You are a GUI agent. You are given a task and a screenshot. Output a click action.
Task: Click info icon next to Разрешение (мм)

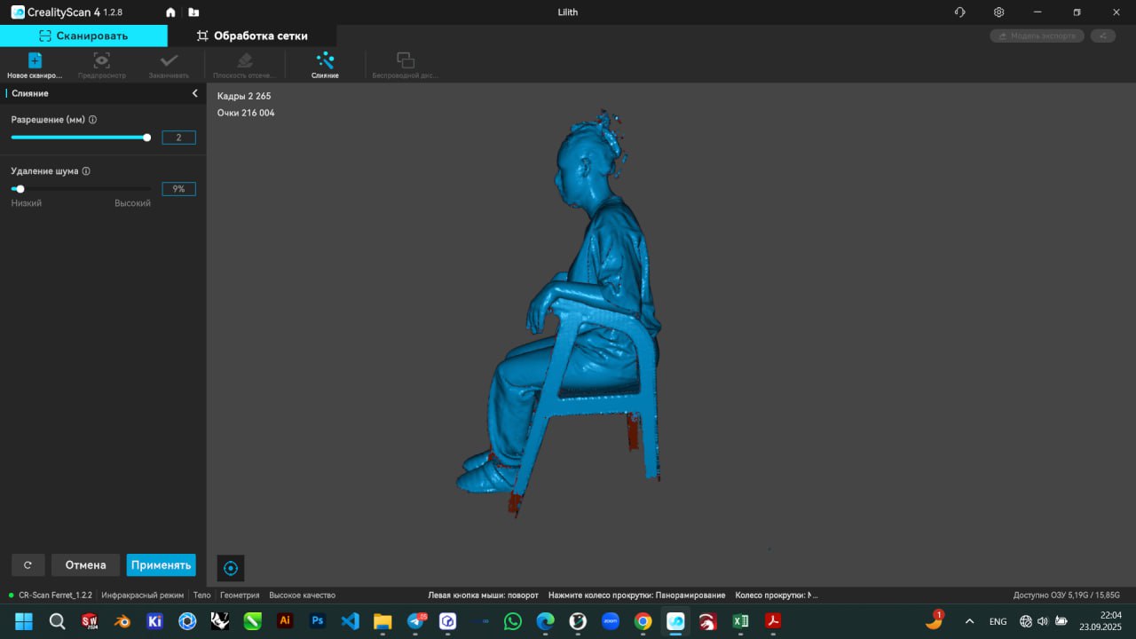[93, 120]
